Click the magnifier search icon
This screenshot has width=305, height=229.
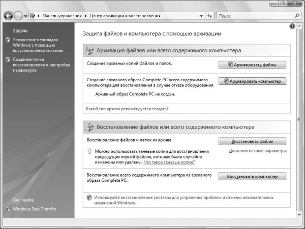pos(297,16)
